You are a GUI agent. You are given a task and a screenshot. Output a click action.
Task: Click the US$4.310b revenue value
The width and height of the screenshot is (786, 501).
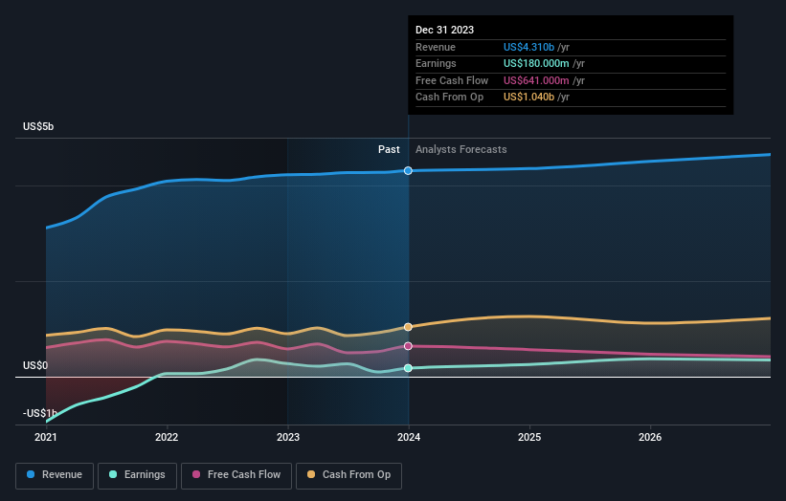click(528, 47)
